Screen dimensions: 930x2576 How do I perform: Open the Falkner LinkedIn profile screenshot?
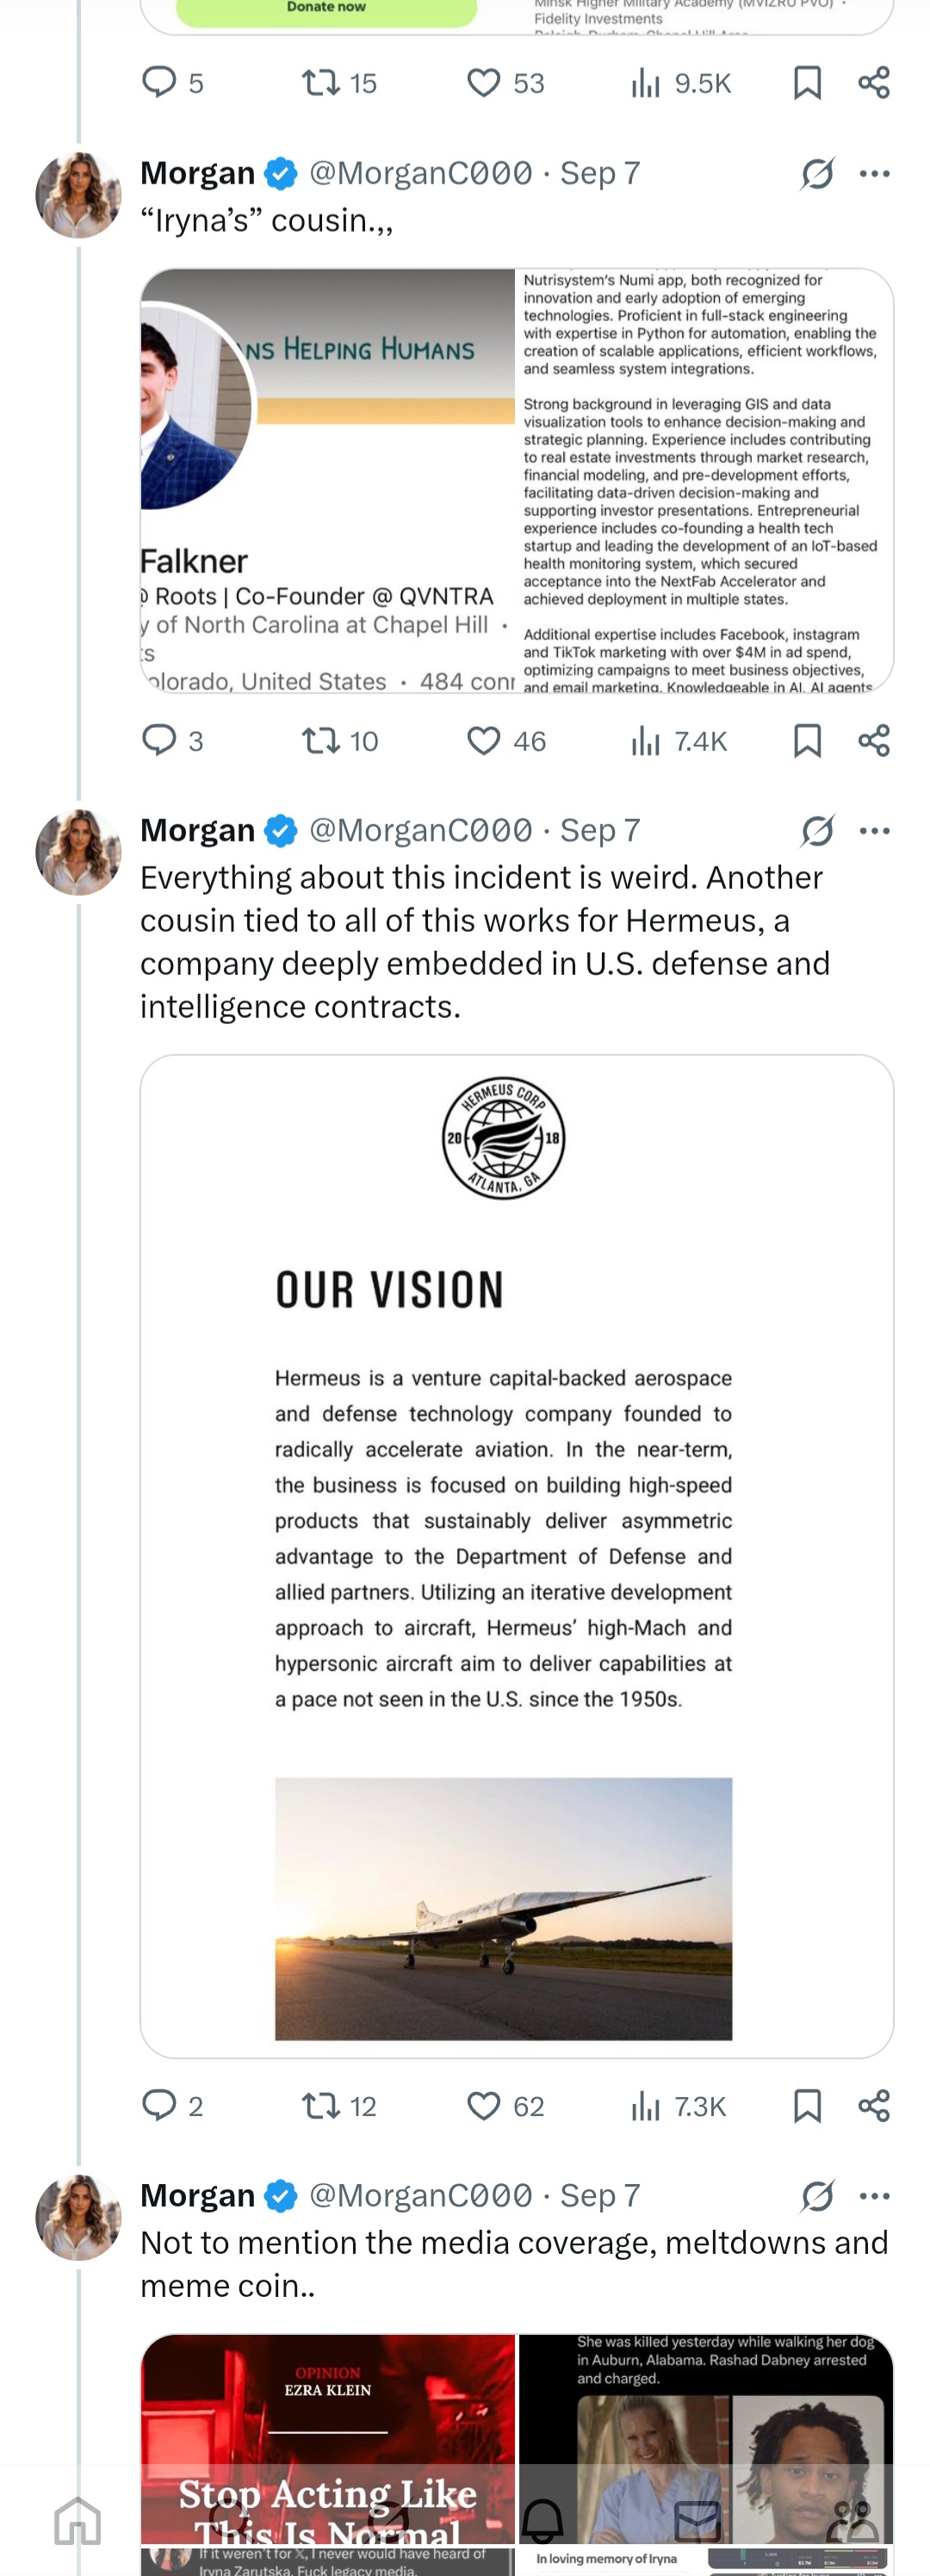pos(328,480)
